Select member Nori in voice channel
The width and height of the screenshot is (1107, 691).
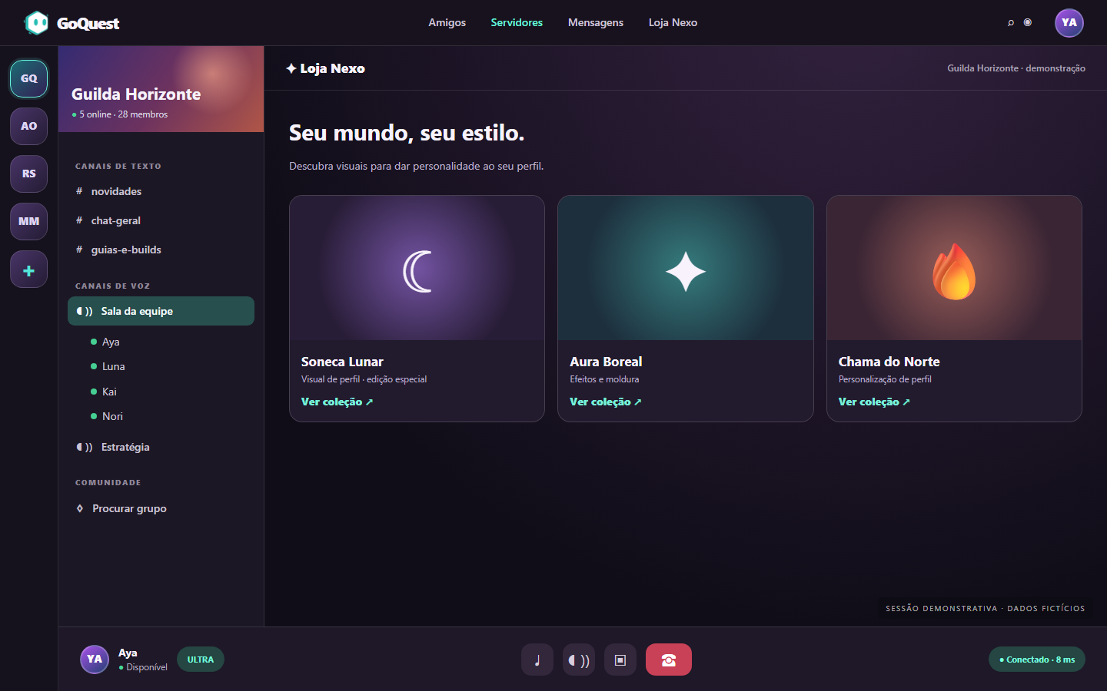click(107, 416)
